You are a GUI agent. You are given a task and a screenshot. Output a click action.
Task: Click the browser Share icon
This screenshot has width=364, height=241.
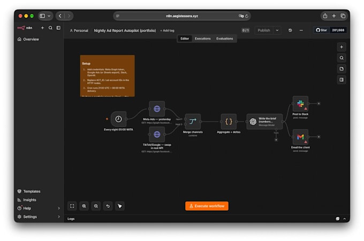pos(325,15)
